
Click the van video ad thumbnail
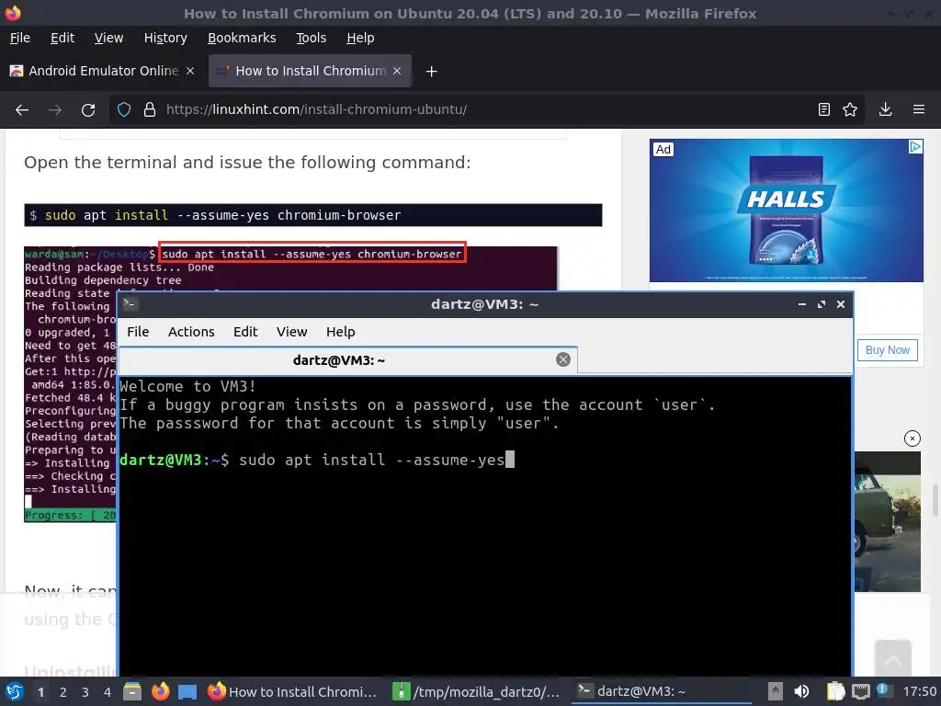pyautogui.click(x=887, y=521)
